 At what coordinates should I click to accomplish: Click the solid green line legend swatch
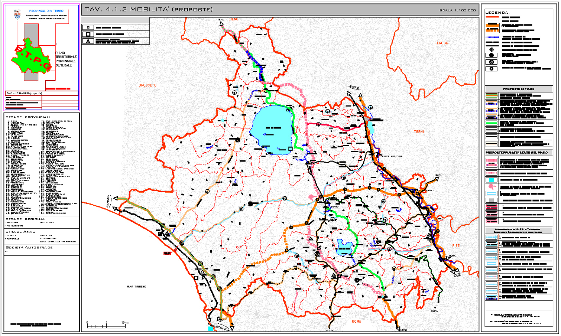(491, 123)
